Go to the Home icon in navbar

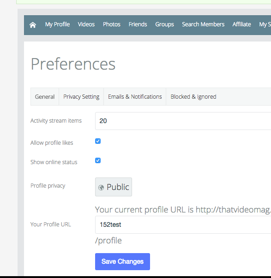pos(33,25)
